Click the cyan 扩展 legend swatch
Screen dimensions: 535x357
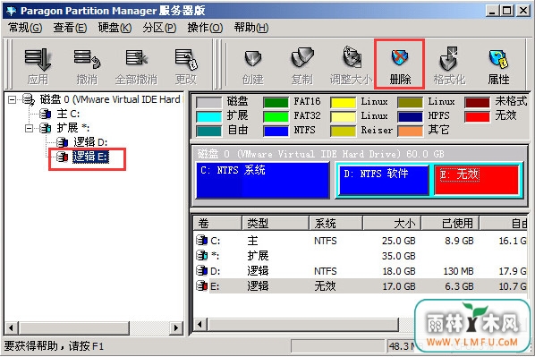[208, 116]
